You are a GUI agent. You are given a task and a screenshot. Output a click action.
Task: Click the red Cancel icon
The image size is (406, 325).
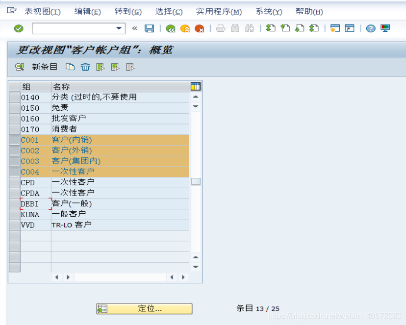point(200,28)
